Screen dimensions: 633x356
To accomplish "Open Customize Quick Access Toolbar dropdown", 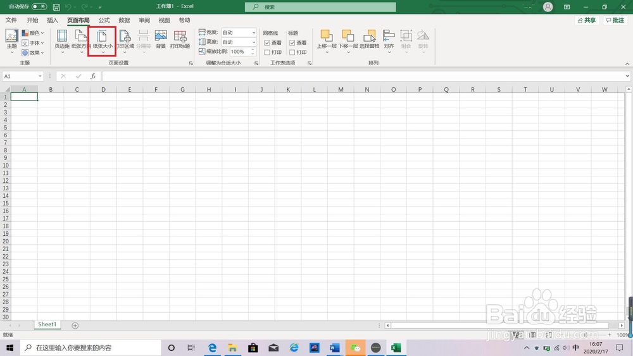I will (100, 7).
